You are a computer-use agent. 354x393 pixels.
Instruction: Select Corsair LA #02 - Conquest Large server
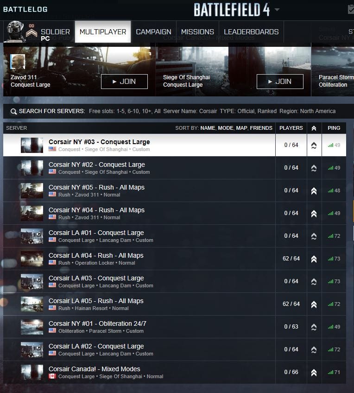(96, 346)
